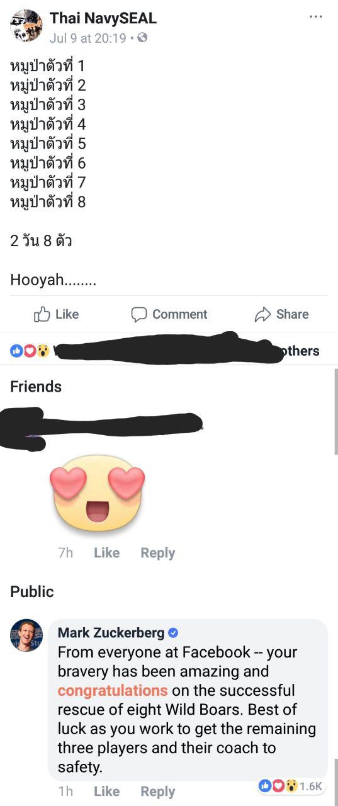Open the Mark Zuckerberg name link
This screenshot has height=806, width=338.
(x=111, y=633)
